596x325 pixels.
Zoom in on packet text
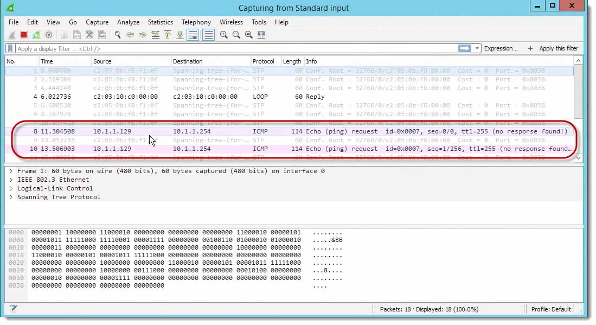coord(224,35)
